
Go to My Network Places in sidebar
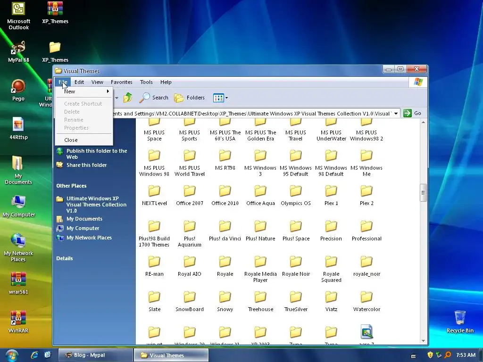coord(89,238)
